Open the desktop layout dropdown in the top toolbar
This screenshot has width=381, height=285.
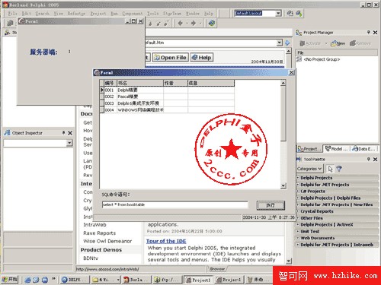coord(278,13)
